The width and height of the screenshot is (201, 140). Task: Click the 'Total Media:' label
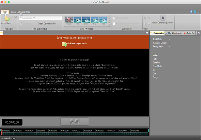(158, 39)
